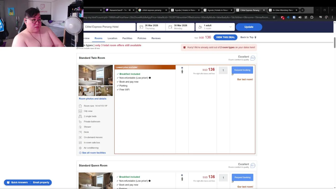Click the In-room safe box icon

[x=80, y=143]
